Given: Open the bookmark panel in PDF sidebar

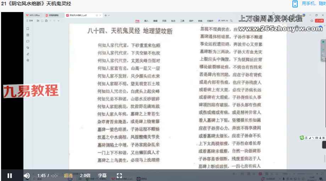Looking at the screenshot, I should [x=28, y=29].
